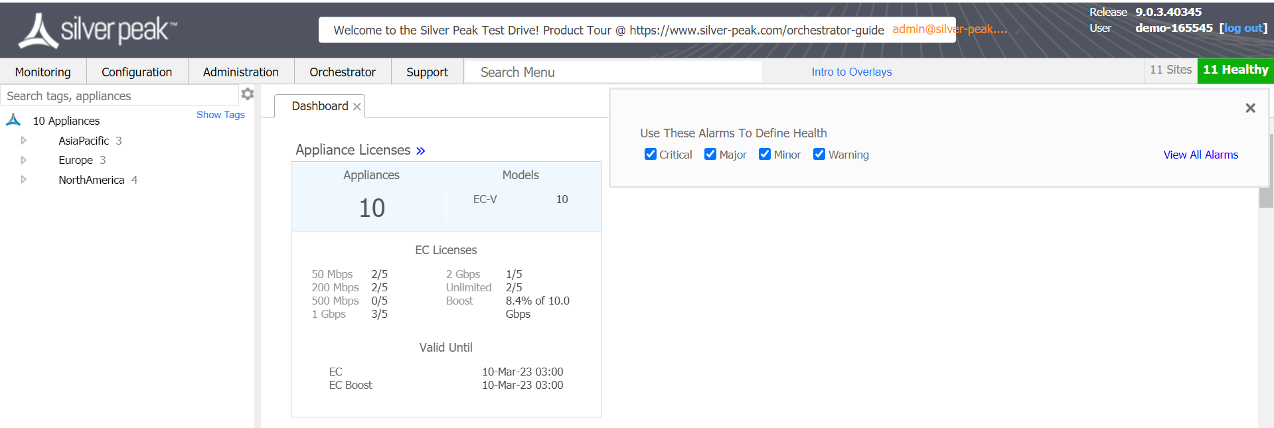1274x428 pixels.
Task: Click the vertical scrollbar thumb on right
Action: coord(1266,171)
